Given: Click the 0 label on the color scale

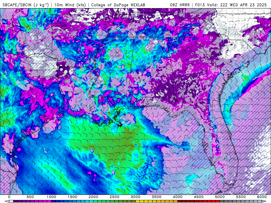Looking at the screenshot, I should (x=9, y=197).
